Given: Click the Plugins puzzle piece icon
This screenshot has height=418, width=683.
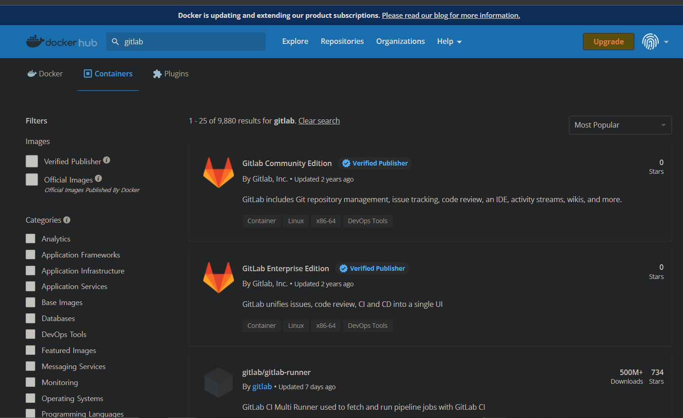Looking at the screenshot, I should tap(157, 74).
